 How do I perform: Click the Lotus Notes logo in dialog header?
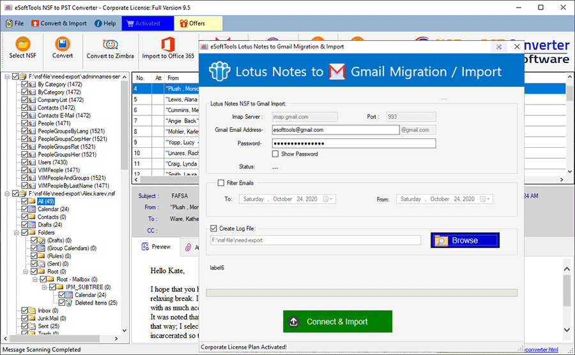219,71
